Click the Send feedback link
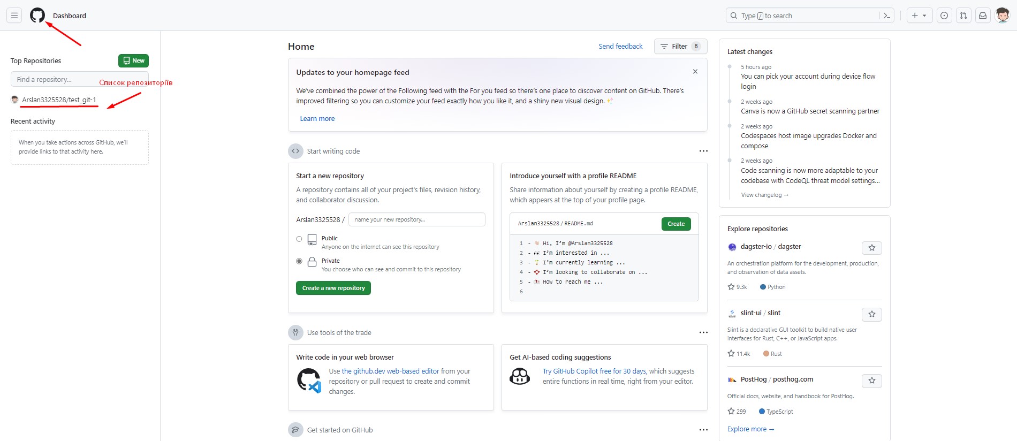Screen dimensions: 1017x441 click(x=620, y=47)
